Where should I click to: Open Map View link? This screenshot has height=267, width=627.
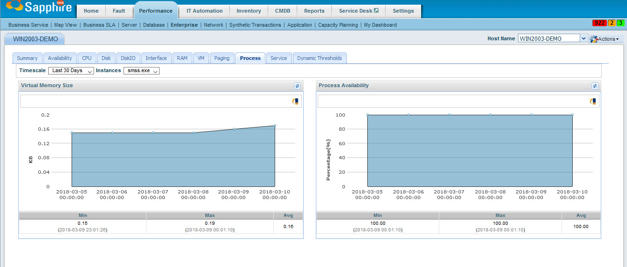pos(66,25)
